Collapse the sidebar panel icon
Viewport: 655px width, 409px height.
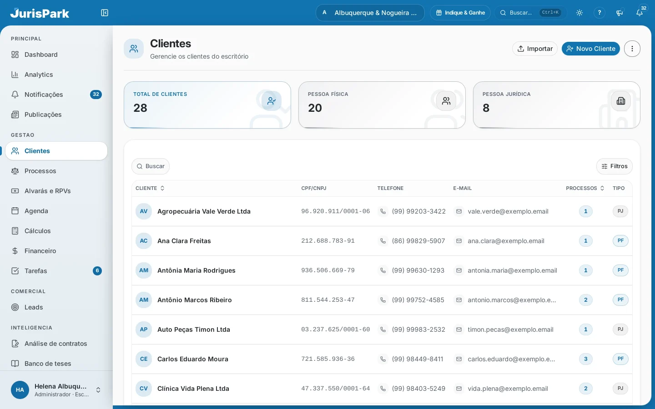tap(105, 13)
